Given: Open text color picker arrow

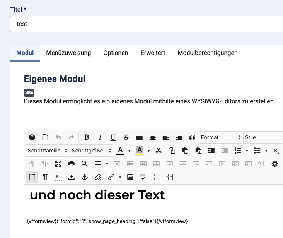Looking at the screenshot, I should (x=130, y=151).
